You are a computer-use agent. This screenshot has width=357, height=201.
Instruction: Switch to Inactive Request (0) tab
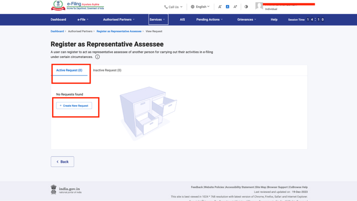pyautogui.click(x=107, y=70)
